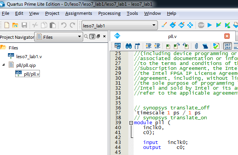The height and width of the screenshot is (155, 238).
Task: Start Analysis & Synthesis checkmark icon
Action: (x=218, y=25)
